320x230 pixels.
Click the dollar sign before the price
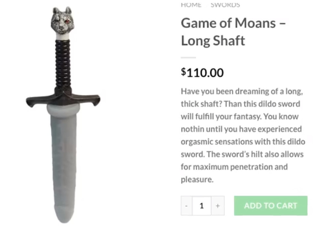click(183, 72)
